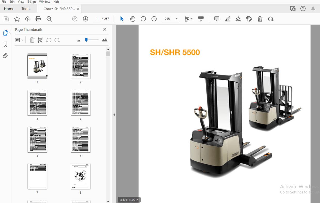The height and width of the screenshot is (203, 320).
Task: Print the Crown SH SHR document
Action: (x=38, y=19)
